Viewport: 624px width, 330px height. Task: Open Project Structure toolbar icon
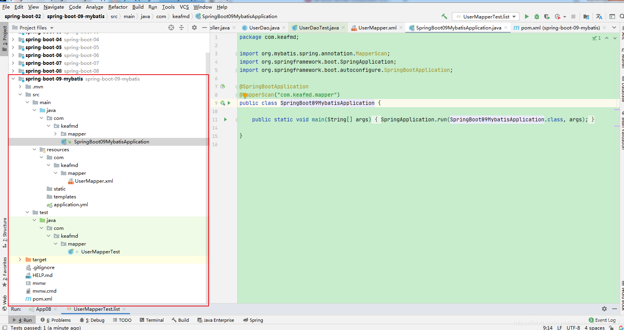586,16
